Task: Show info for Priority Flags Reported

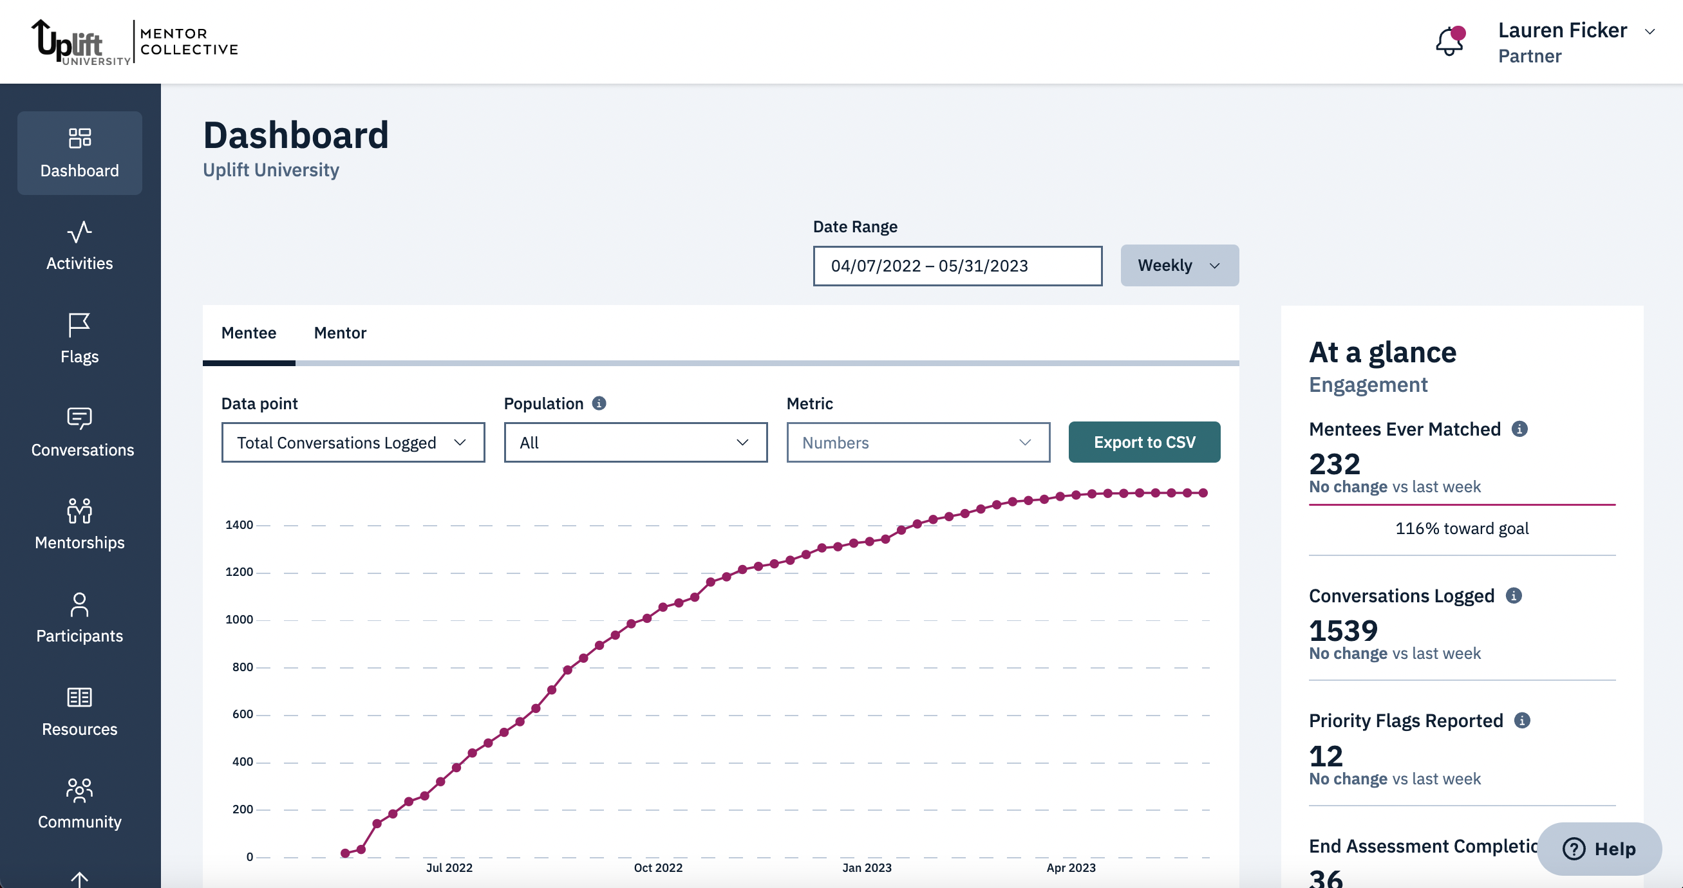Action: click(1521, 720)
